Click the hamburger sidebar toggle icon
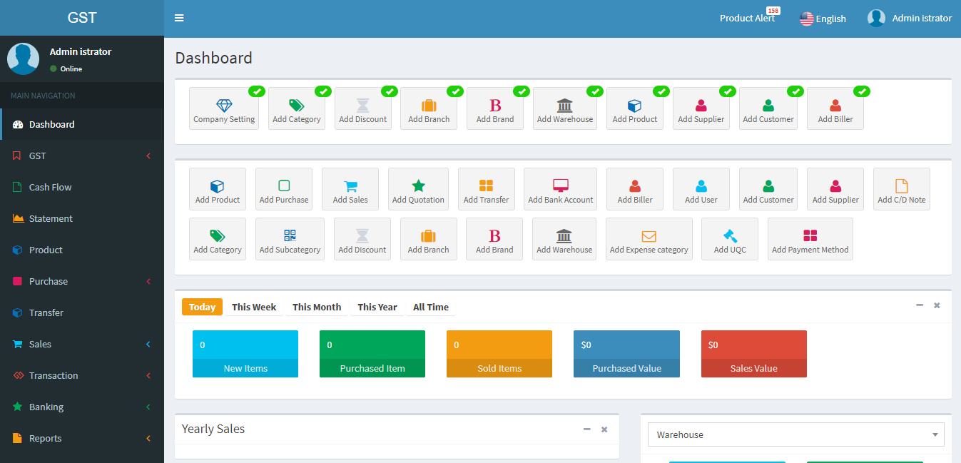 179,18
